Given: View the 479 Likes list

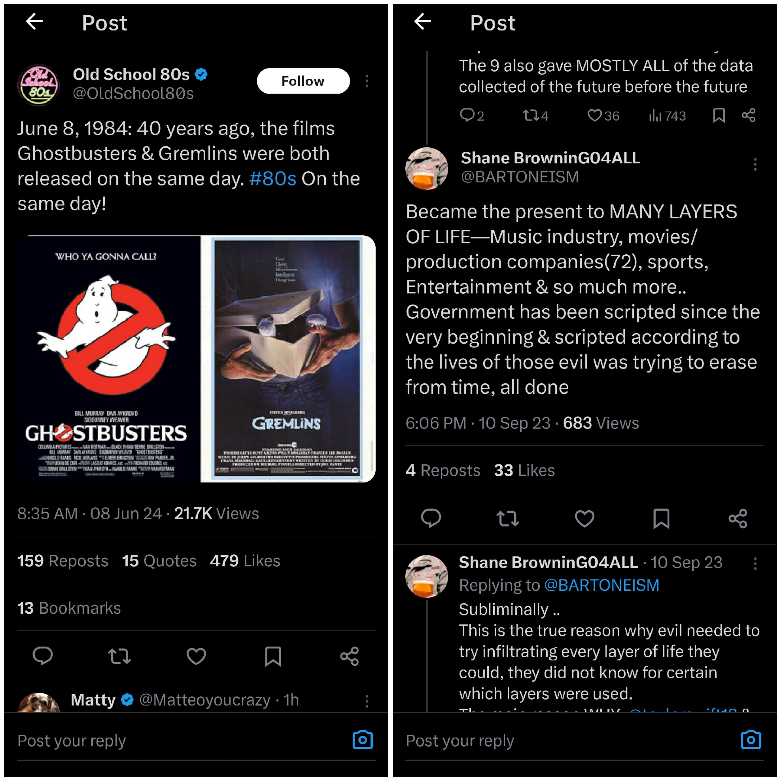Looking at the screenshot, I should [245, 561].
